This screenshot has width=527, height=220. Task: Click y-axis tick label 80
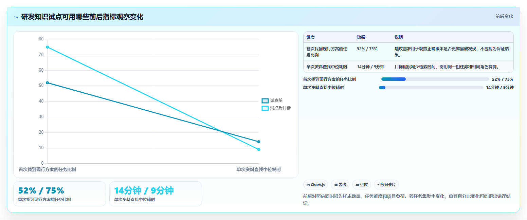point(41,39)
